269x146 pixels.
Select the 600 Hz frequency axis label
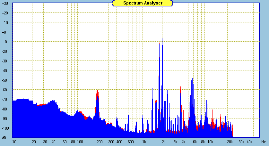pyautogui.click(x=131, y=142)
